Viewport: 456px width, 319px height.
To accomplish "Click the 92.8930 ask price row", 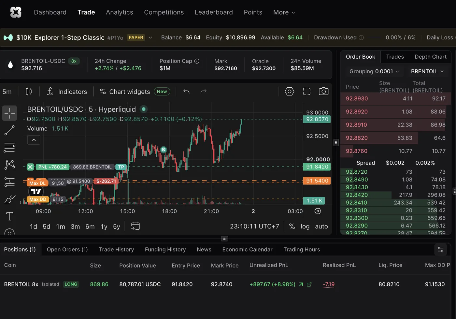I will pyautogui.click(x=395, y=98).
